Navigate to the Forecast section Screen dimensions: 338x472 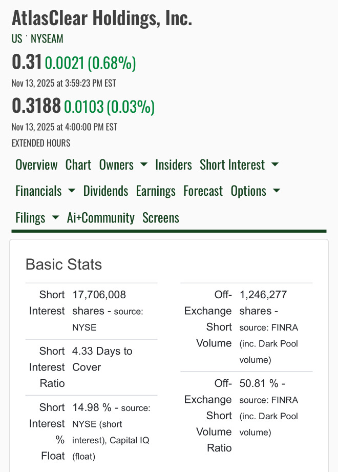click(x=203, y=191)
